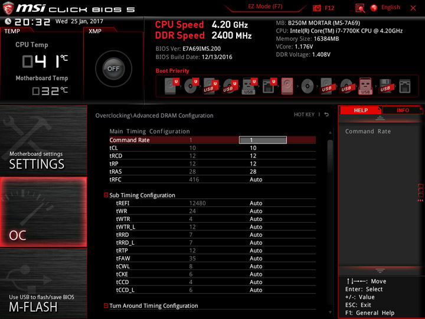Select the first optical drive boot icon
The image size is (425, 319).
[x=191, y=86]
